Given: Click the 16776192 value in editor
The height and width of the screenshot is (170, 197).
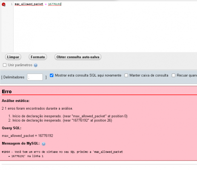Looking at the screenshot, I should click(x=54, y=4).
